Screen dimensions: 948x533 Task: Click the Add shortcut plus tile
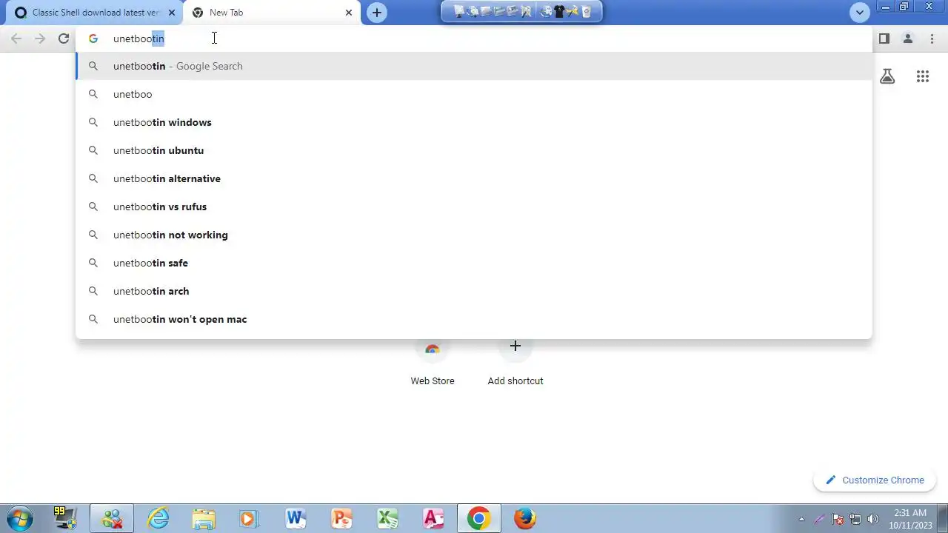(515, 363)
